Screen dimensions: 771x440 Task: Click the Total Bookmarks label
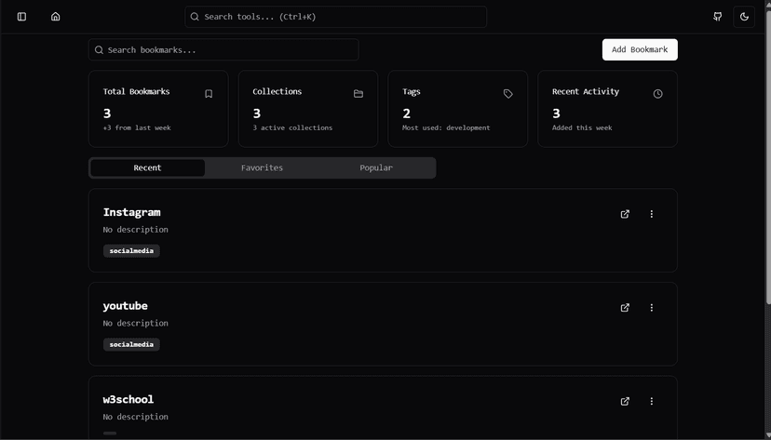click(x=136, y=92)
